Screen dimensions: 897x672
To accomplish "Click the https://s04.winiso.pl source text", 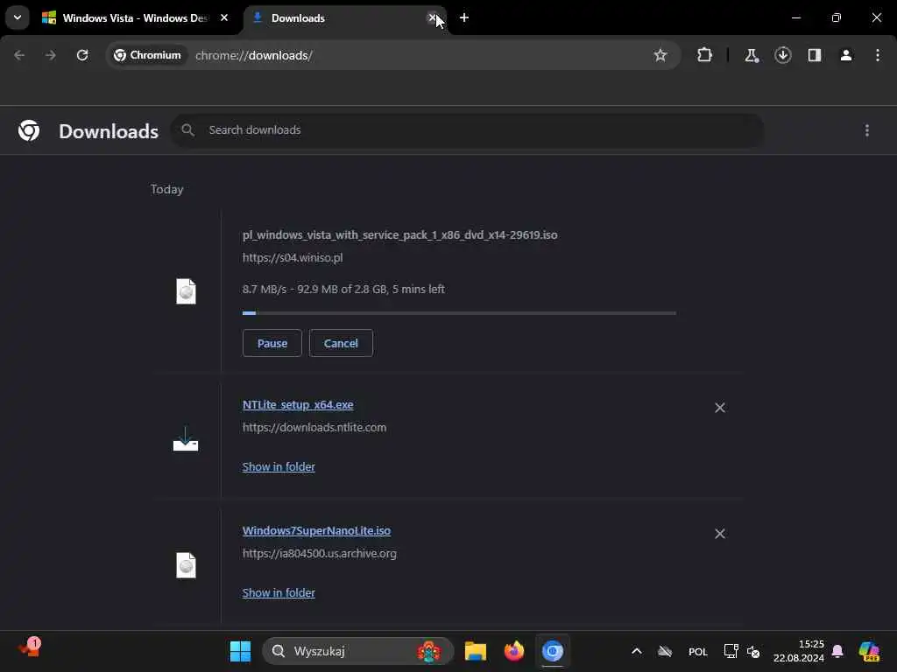I will (x=293, y=258).
